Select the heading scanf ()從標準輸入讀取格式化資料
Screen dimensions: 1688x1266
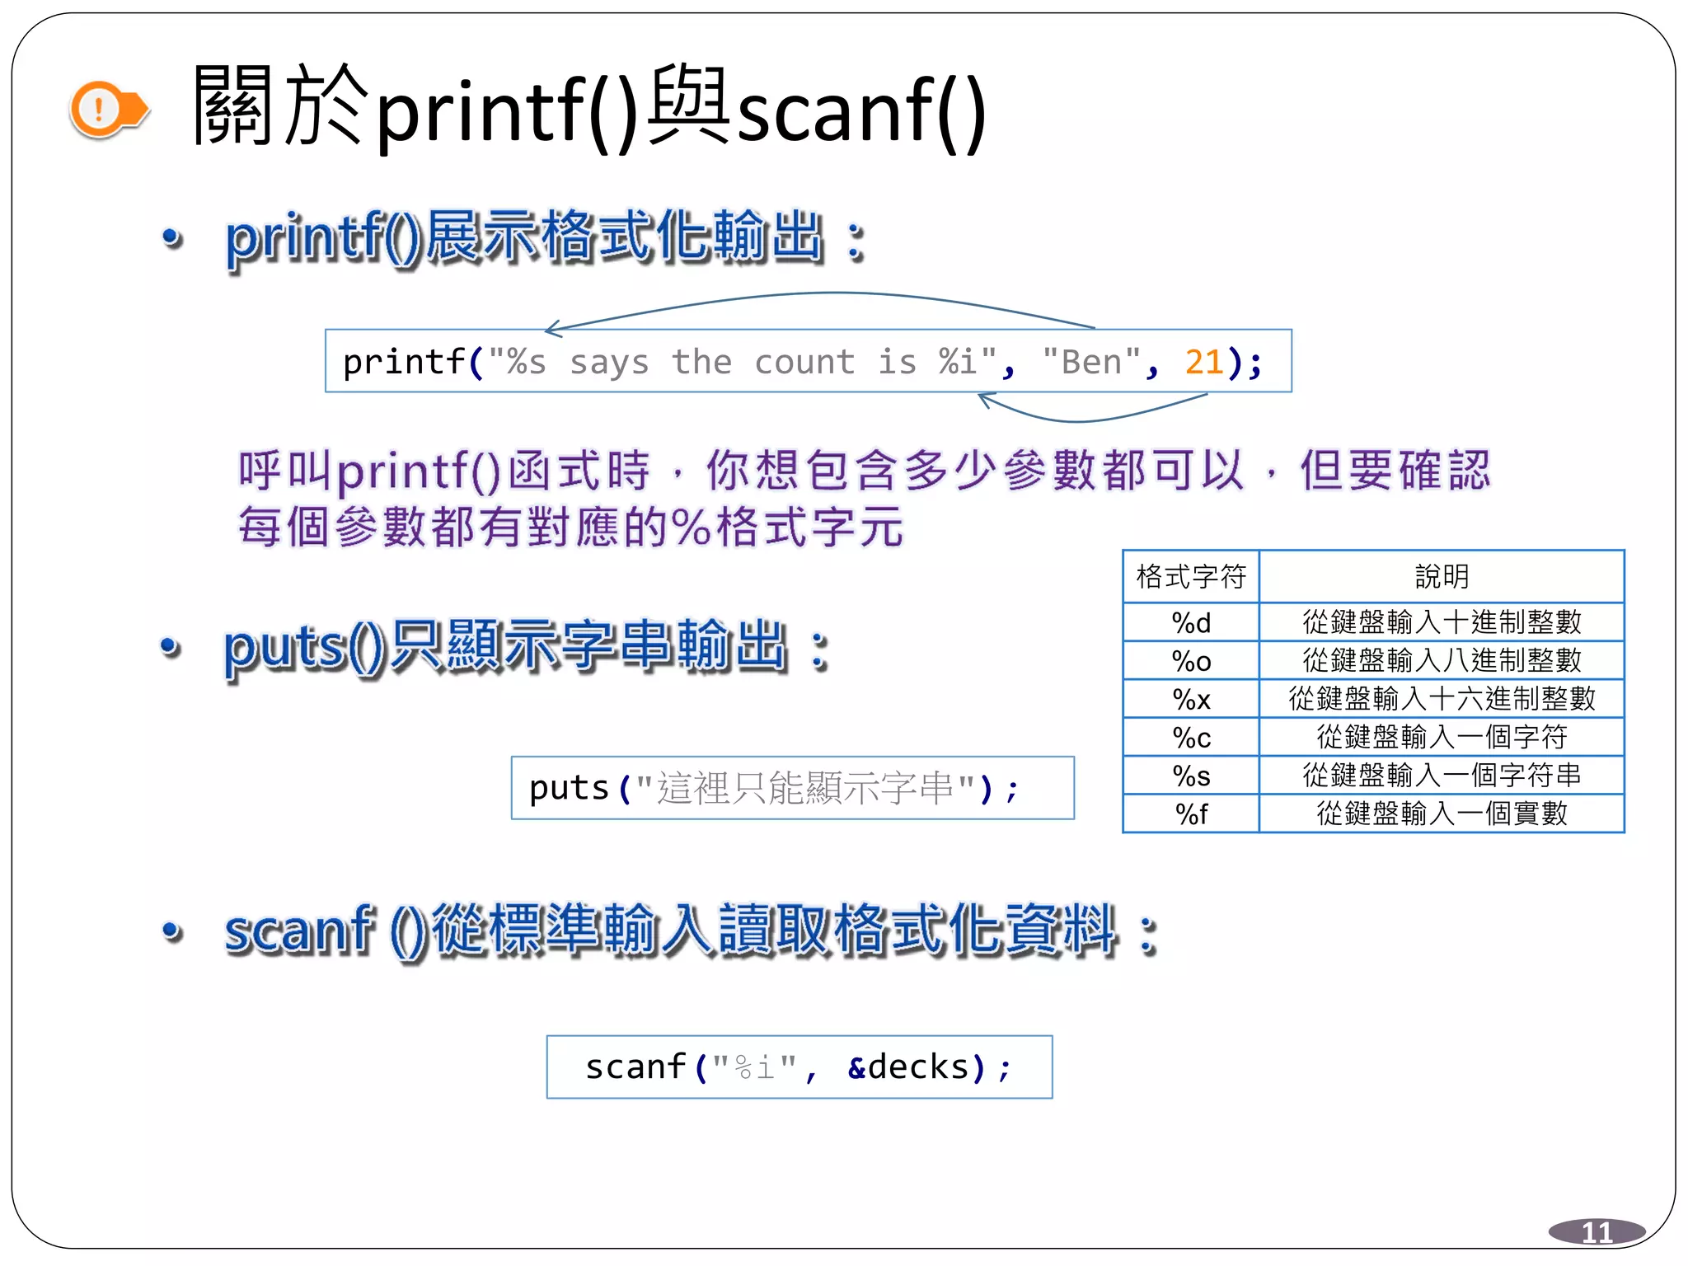pos(691,931)
